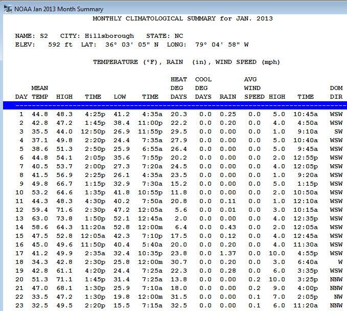Screen dimensions: 347x311
Task: Click the highlighted blue dashed separator row
Action: tap(175, 106)
